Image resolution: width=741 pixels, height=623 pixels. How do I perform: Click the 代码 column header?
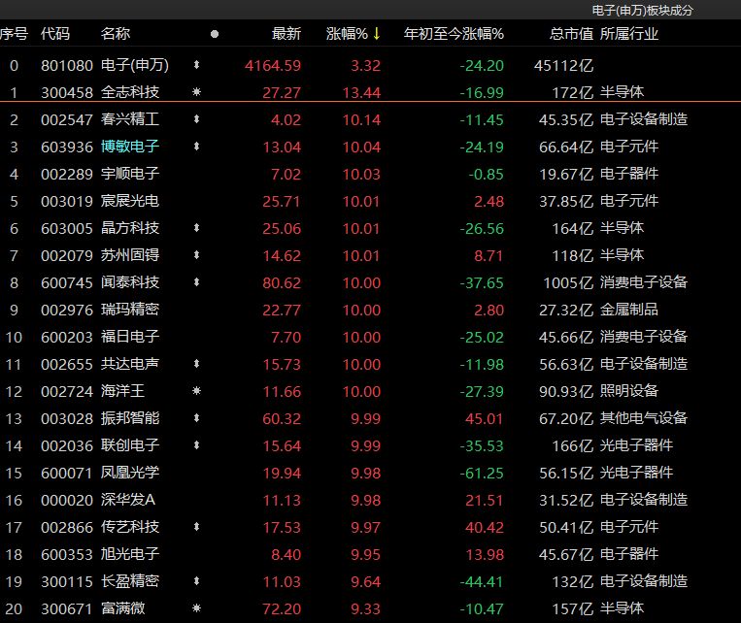point(55,34)
